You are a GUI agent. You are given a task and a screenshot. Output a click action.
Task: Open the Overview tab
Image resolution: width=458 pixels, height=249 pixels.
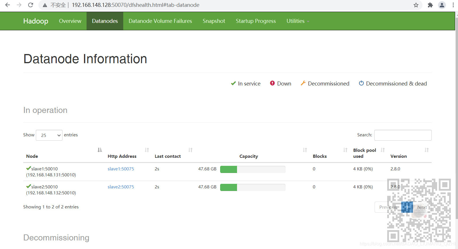[x=70, y=21]
